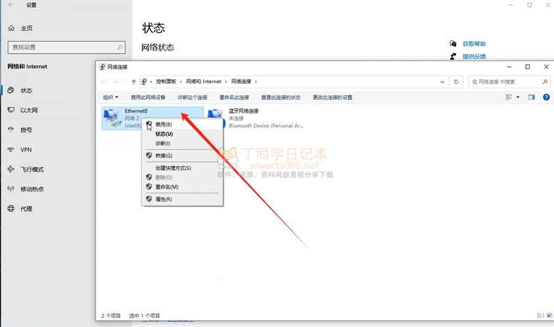Expand the view options dropdown arrow

(x=518, y=97)
